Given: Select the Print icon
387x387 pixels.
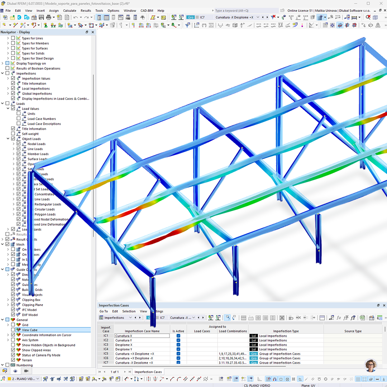Looking at the screenshot, I should click(x=48, y=18).
